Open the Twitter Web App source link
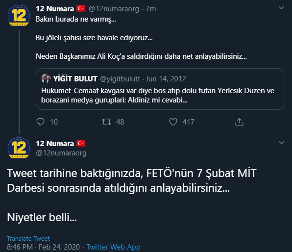Image resolution: width=292 pixels, height=252 pixels. click(x=113, y=247)
